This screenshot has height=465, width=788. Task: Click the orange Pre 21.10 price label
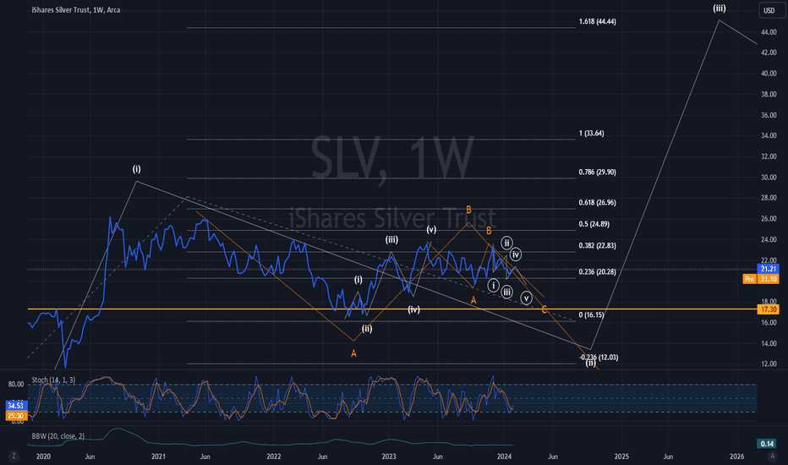[x=761, y=279]
